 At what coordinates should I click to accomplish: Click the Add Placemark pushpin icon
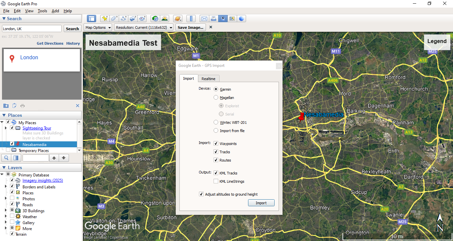coord(105,19)
